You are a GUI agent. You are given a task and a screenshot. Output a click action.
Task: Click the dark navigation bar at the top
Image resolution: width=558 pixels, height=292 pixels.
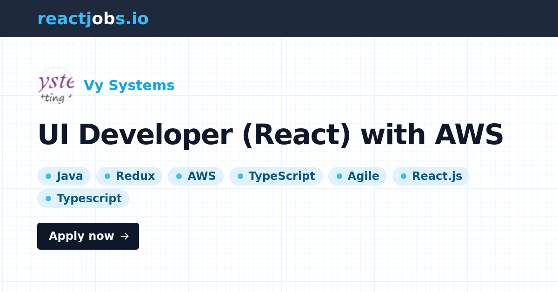[279, 19]
